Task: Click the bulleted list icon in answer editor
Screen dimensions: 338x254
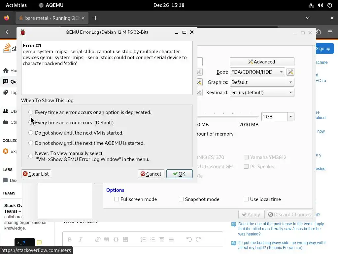Action: [152, 239]
